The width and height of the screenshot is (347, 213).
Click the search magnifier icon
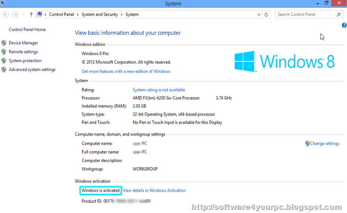tap(339, 14)
